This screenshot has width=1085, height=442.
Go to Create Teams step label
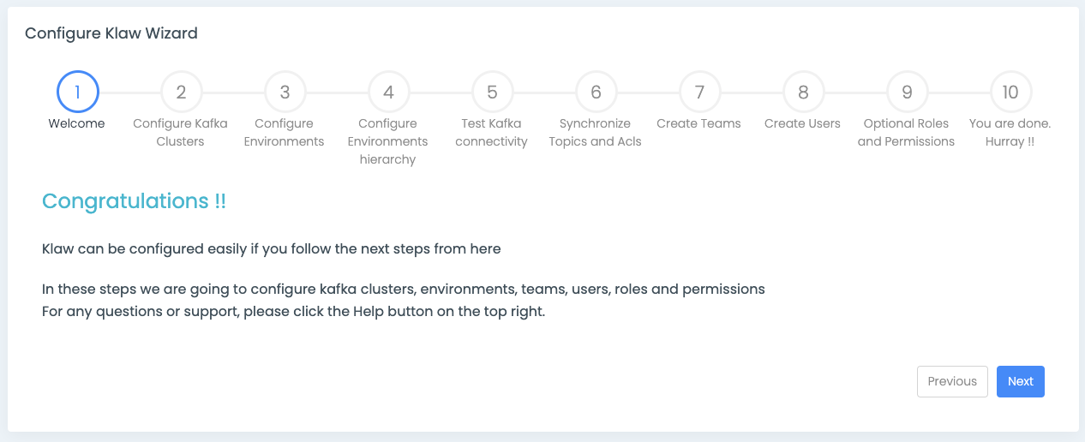[x=699, y=123]
